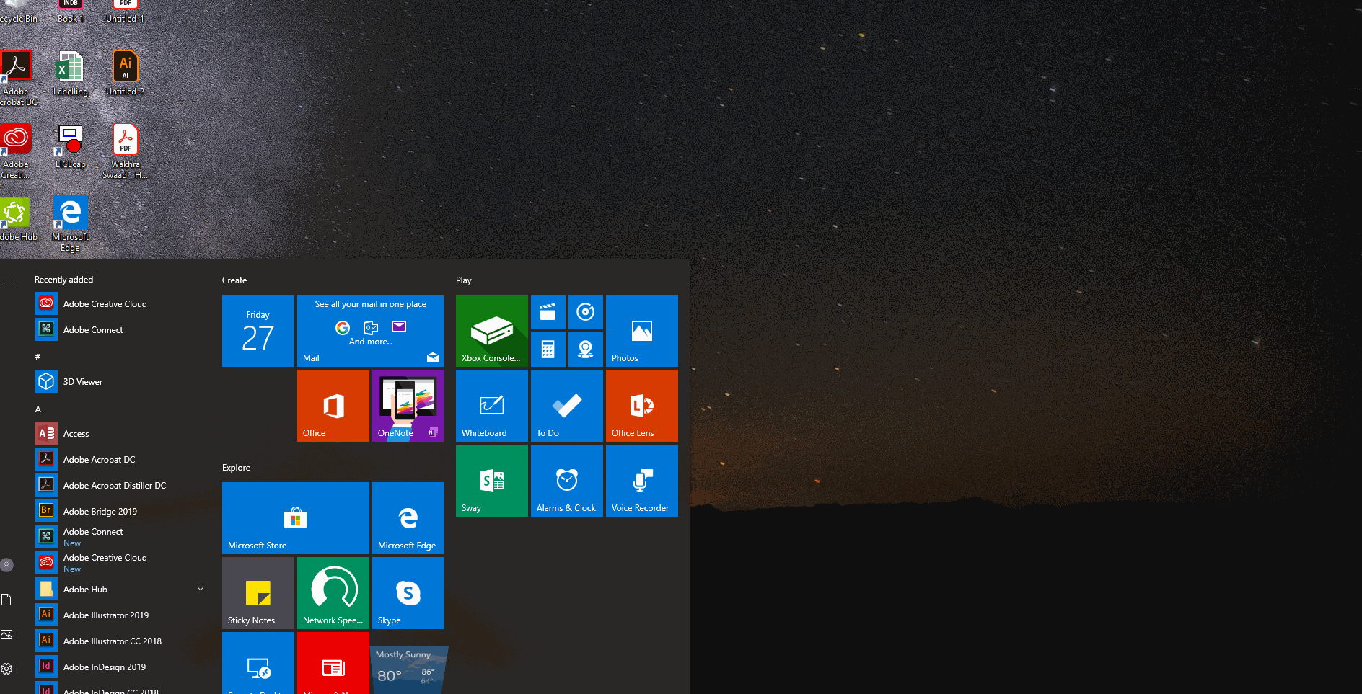Viewport: 1362px width, 694px height.
Task: Open the Office Lens tile
Action: [641, 405]
